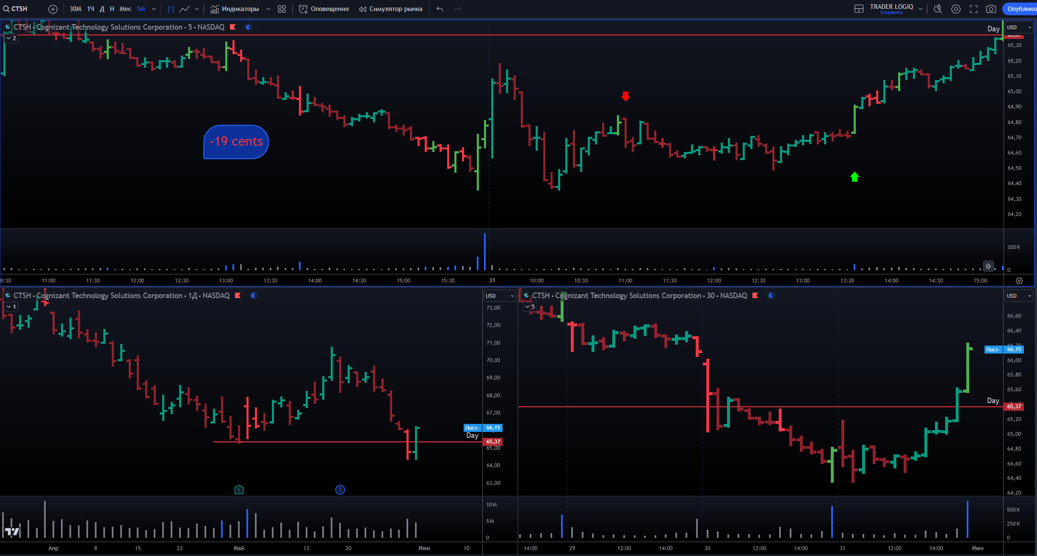Open indicator templates grid icon
This screenshot has width=1037, height=556.
(x=282, y=9)
